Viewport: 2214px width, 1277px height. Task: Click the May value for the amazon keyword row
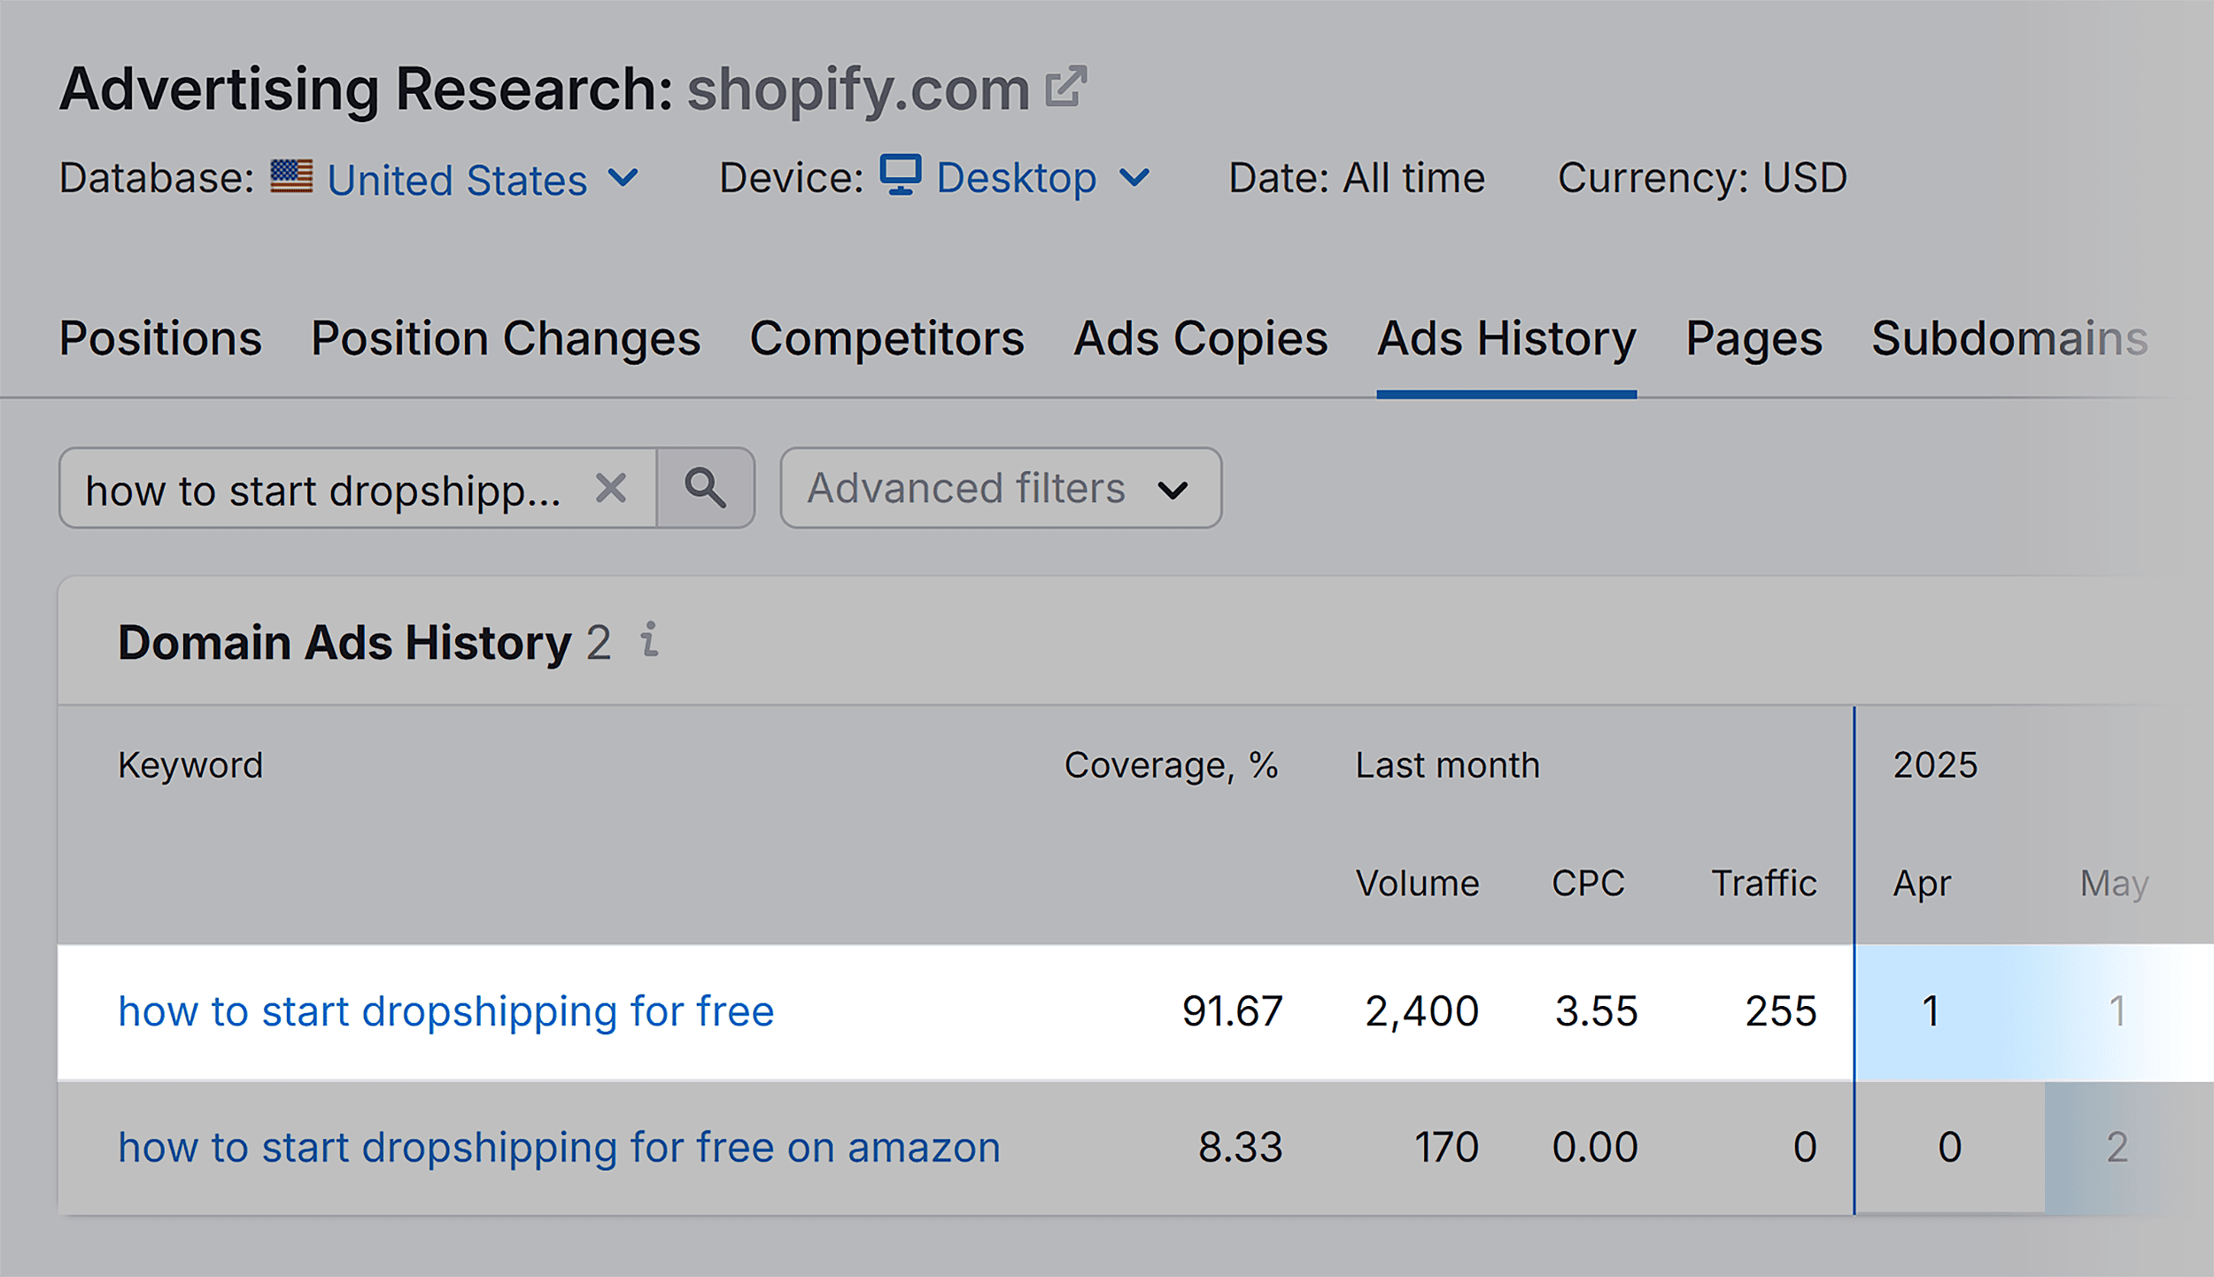[x=2117, y=1147]
